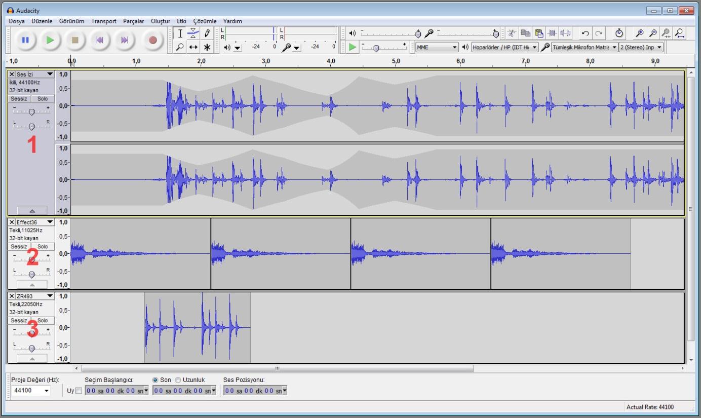This screenshot has height=418, width=701.
Task: Open the Proje Değeri 44100 rate dropdown
Action: tap(47, 391)
